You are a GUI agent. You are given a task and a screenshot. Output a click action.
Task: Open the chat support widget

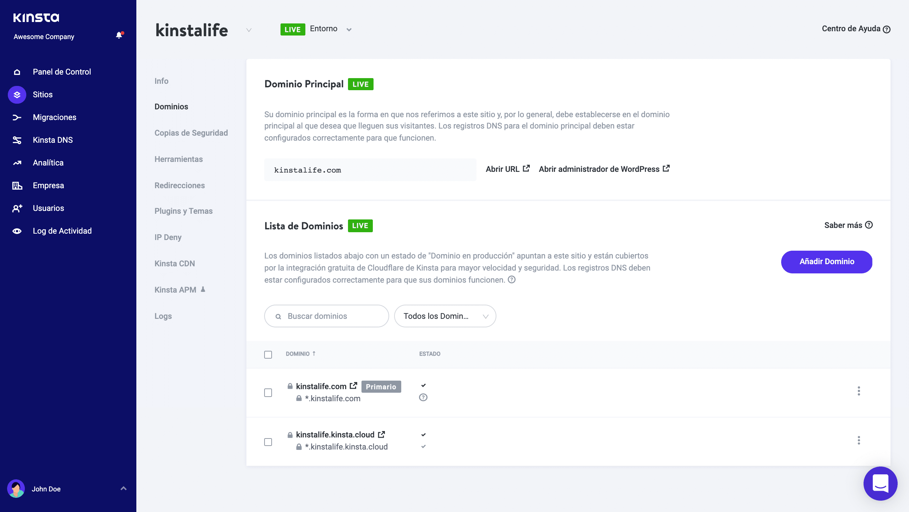pos(880,483)
